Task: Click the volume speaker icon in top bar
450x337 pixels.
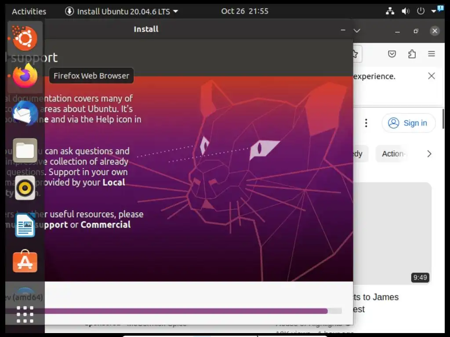Action: tap(405, 11)
